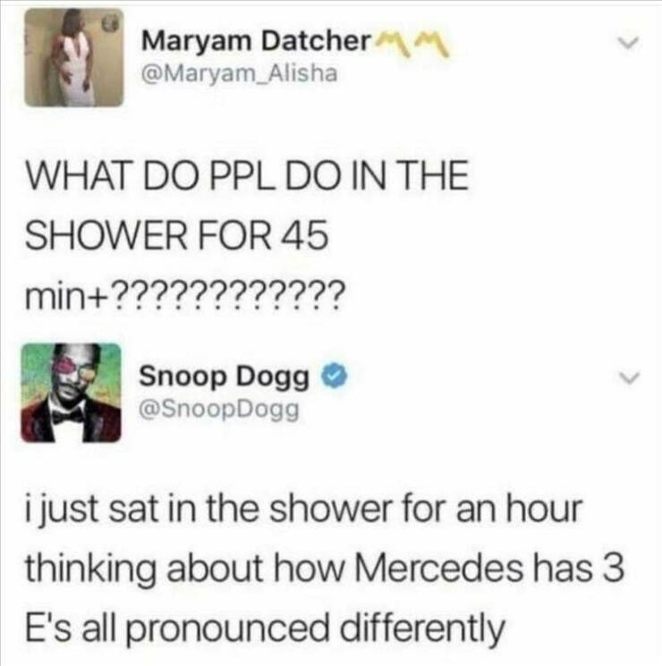Screen dimensions: 662x666
Task: Click the 'SHOWER FOR 45' text line
Action: pyautogui.click(x=177, y=234)
